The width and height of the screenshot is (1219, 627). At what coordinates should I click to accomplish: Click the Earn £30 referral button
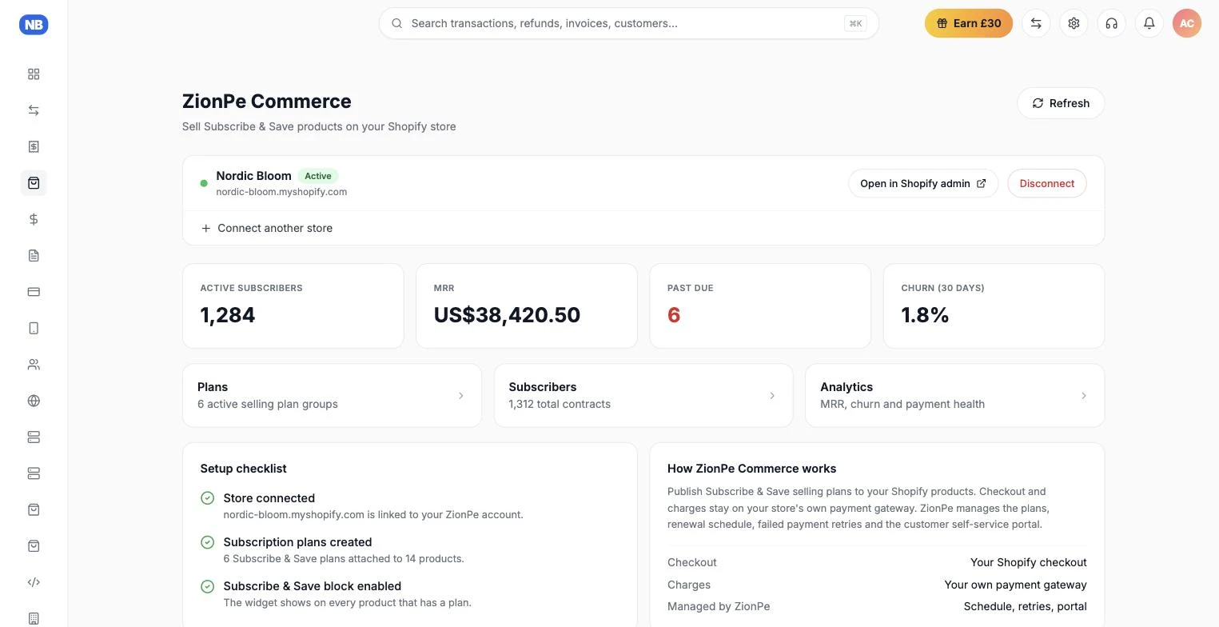[969, 23]
